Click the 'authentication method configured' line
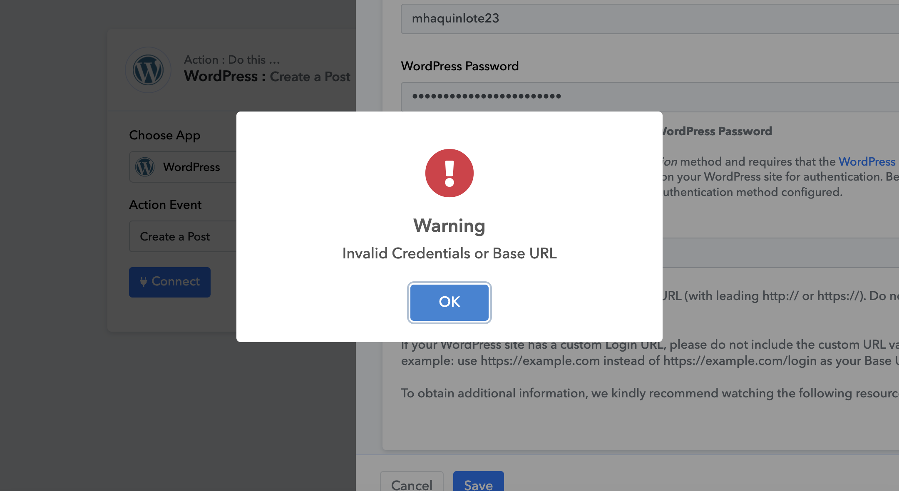 click(752, 192)
